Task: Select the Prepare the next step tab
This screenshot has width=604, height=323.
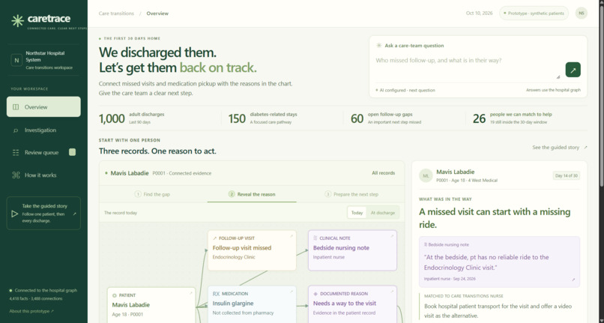Action: pyautogui.click(x=351, y=194)
